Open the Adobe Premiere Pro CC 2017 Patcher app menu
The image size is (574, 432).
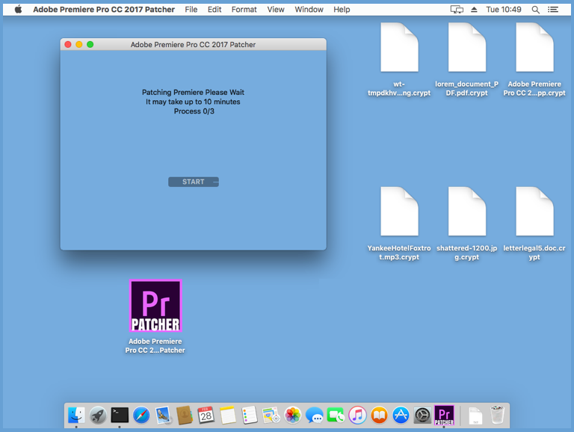[104, 10]
